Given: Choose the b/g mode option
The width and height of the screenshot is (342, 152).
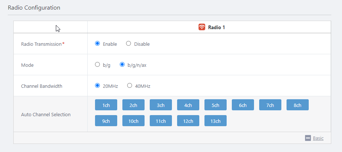Looking at the screenshot, I should 98,65.
